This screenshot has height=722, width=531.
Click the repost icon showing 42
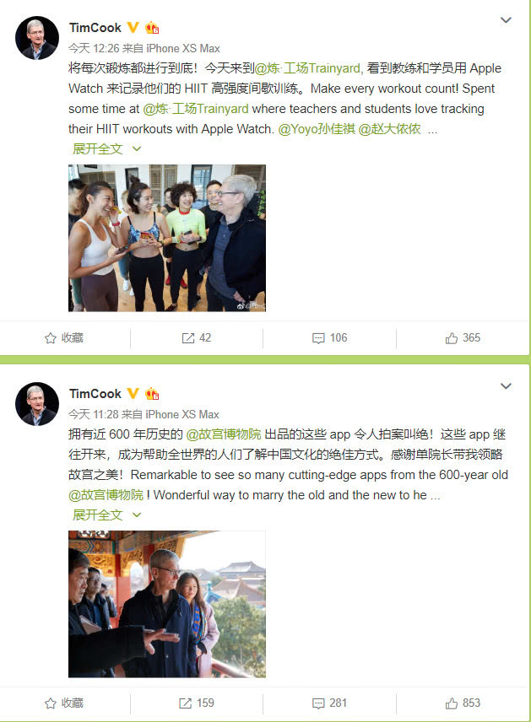pos(188,338)
